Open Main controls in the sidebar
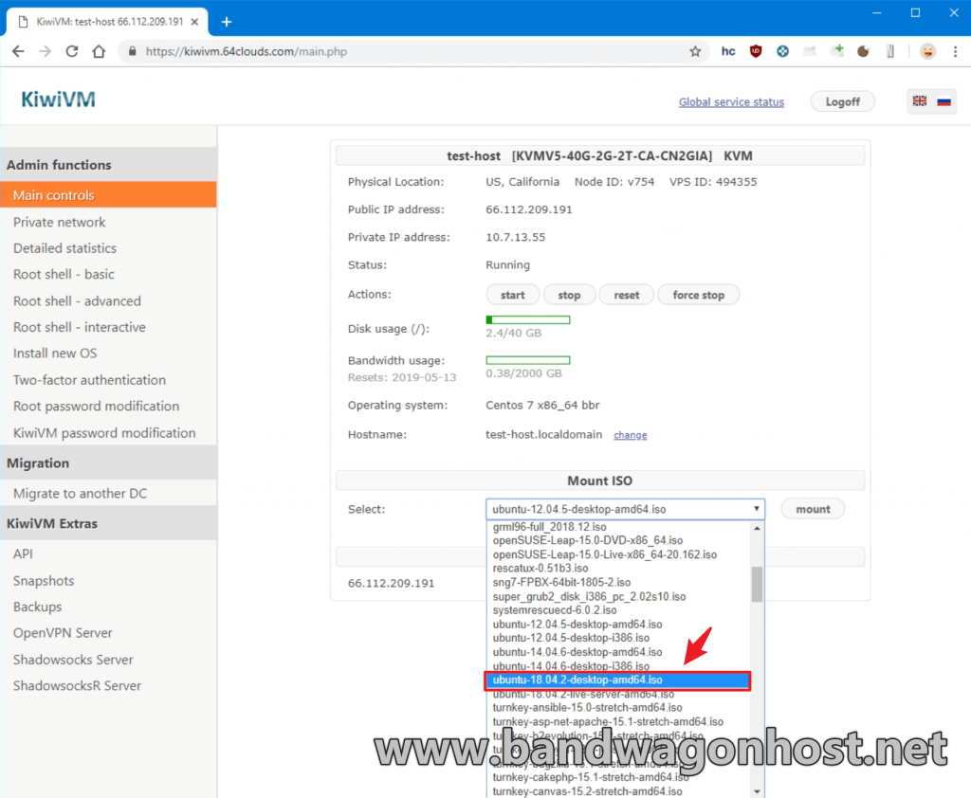This screenshot has width=971, height=798. pyautogui.click(x=108, y=195)
